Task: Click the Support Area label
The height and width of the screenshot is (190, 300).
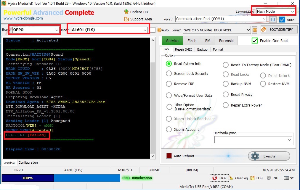Action: tap(141, 19)
